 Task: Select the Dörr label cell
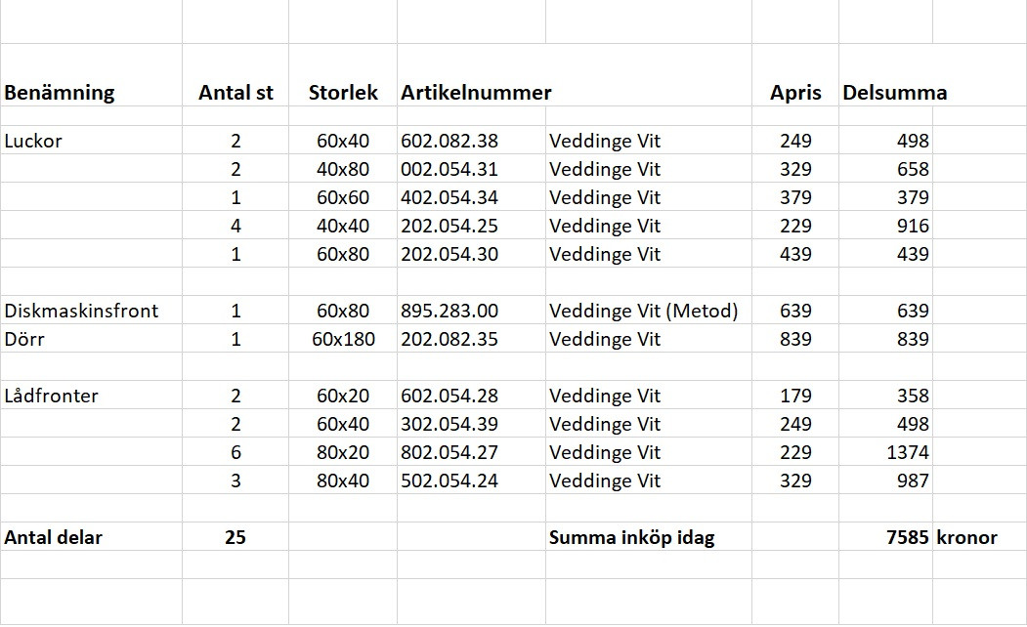tap(91, 338)
